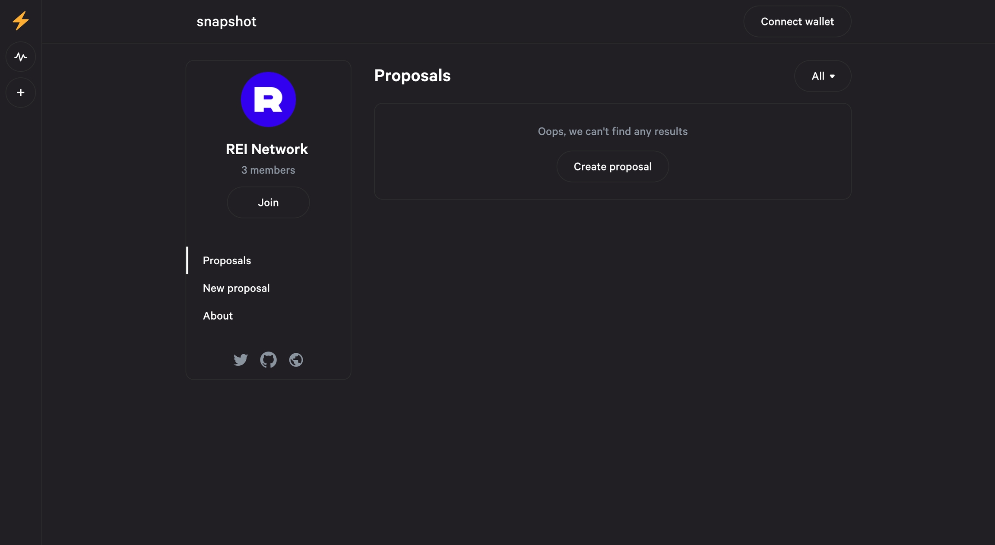Click the Snapshot lightning bolt logo
The width and height of the screenshot is (995, 545).
click(x=20, y=21)
